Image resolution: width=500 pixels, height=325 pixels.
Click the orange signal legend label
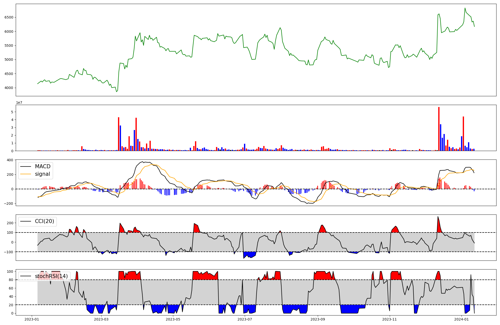[x=42, y=174]
